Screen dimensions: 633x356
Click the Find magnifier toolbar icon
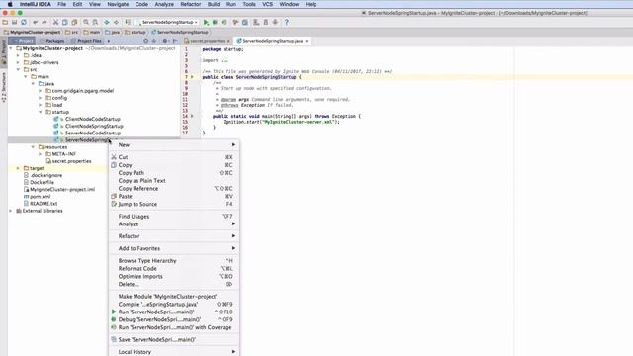[86, 22]
